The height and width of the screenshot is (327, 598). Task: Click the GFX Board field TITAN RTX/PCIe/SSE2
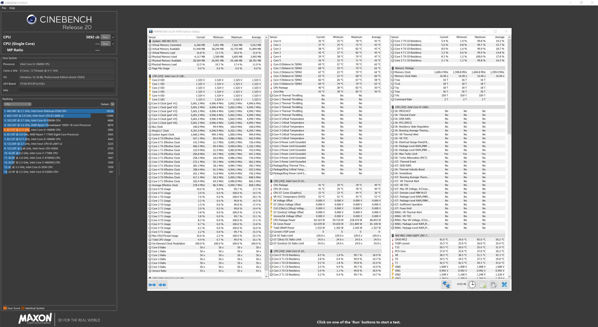click(67, 84)
